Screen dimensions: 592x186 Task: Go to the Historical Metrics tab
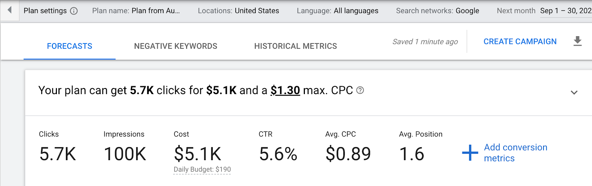pyautogui.click(x=295, y=46)
